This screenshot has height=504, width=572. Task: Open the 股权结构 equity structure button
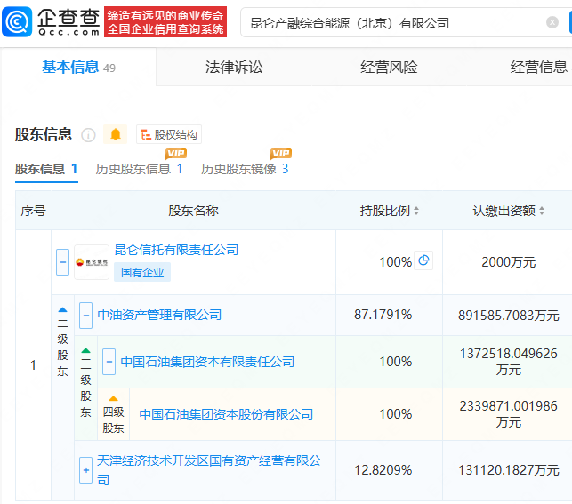pos(169,135)
